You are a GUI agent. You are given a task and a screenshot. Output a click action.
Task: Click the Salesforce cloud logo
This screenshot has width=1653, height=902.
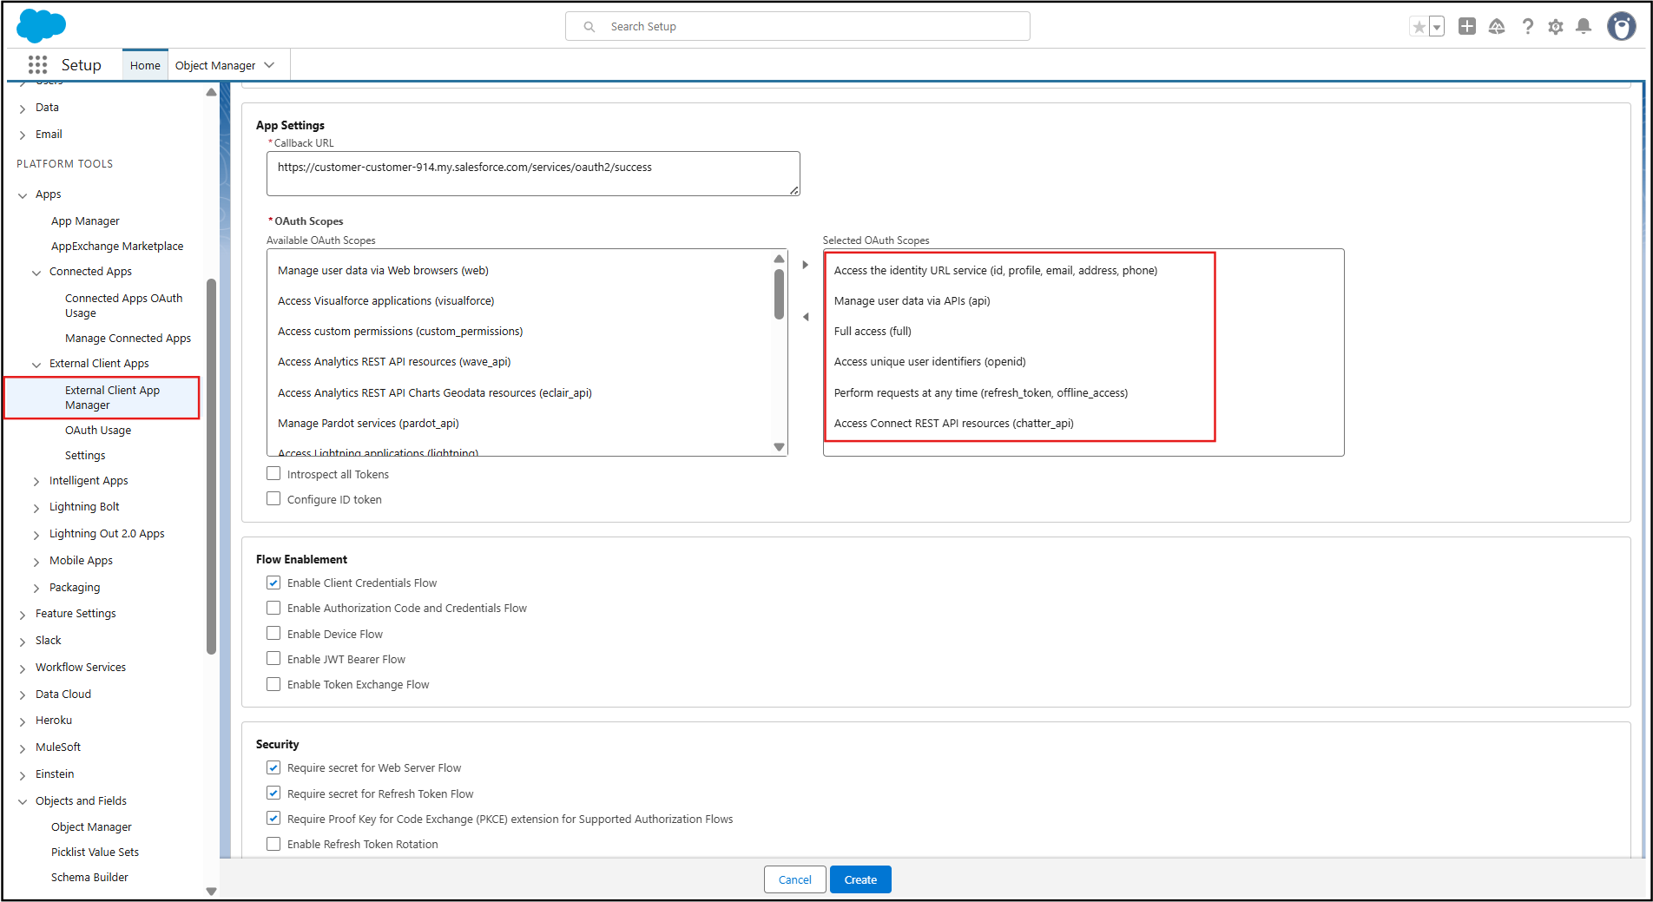(41, 26)
